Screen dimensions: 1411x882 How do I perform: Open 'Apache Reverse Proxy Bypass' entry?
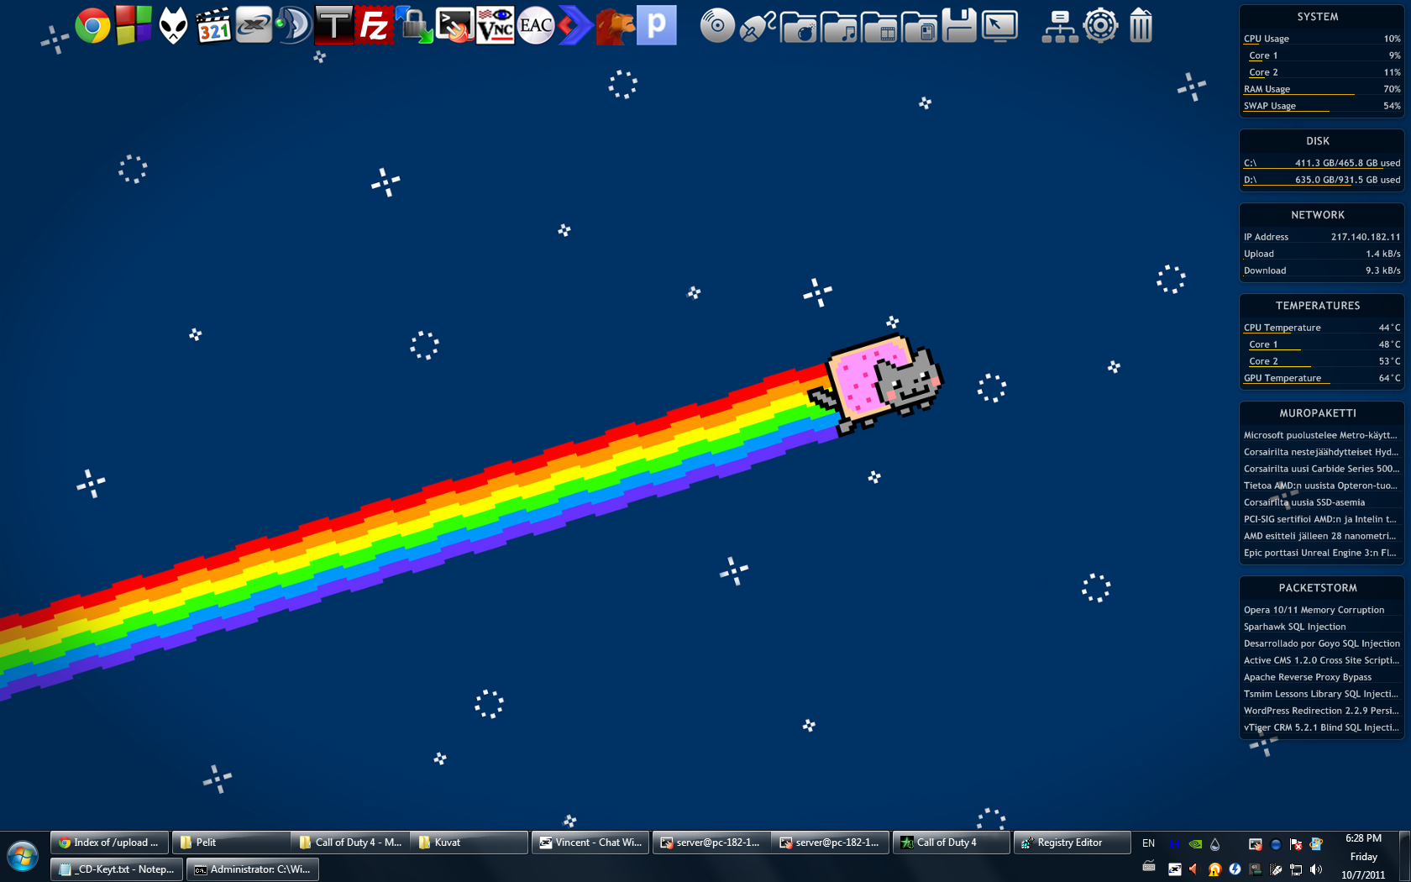1308,677
